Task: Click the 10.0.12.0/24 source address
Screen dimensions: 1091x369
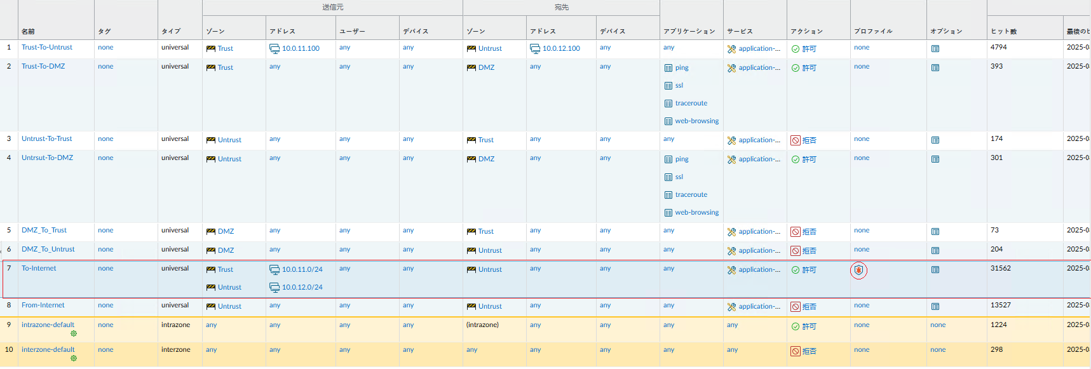Action: 302,288
